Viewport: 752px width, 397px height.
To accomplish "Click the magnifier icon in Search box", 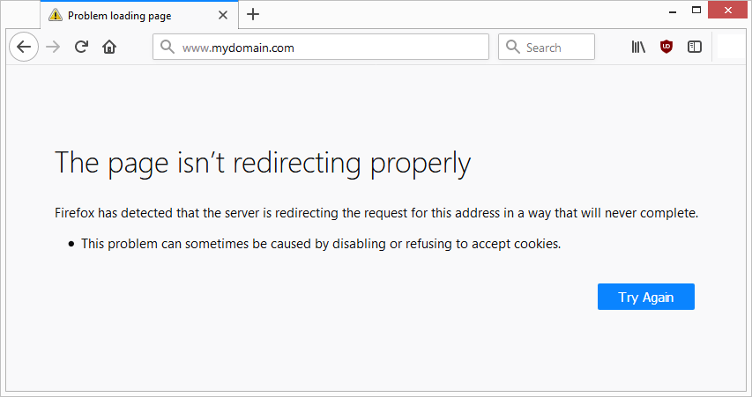I will pyautogui.click(x=512, y=48).
